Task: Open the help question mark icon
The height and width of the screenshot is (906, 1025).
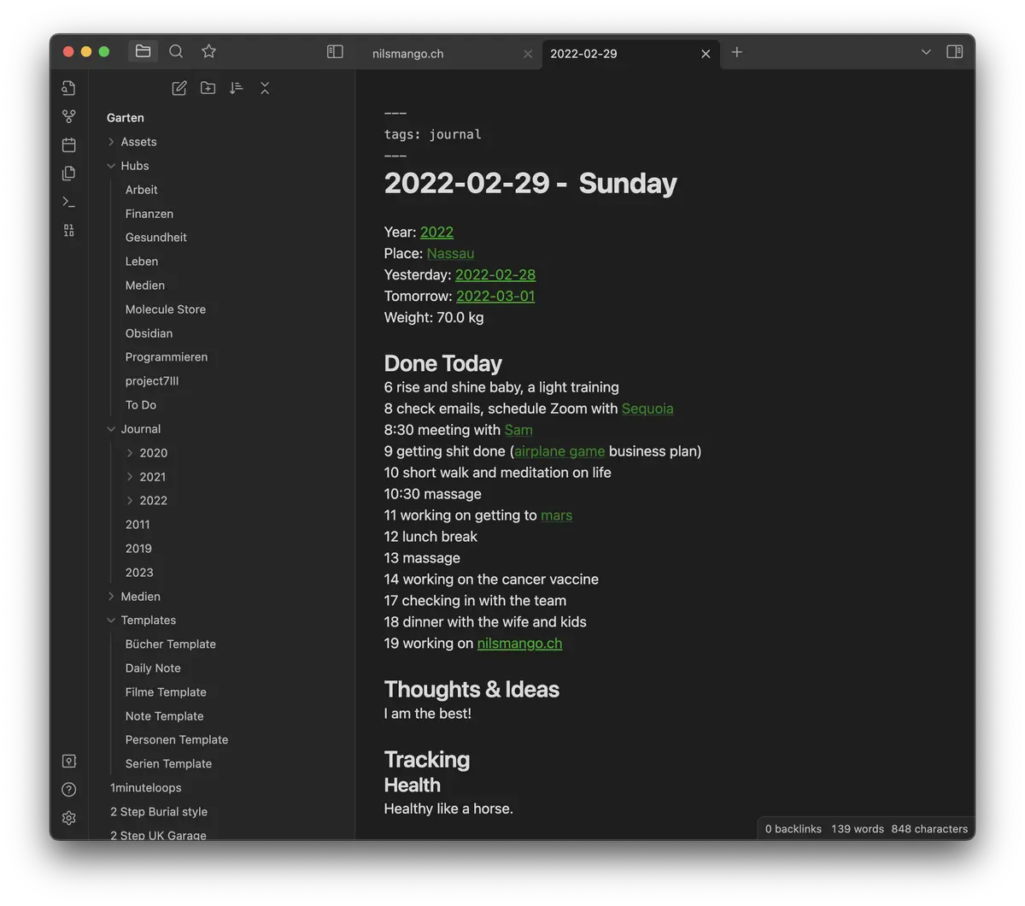Action: tap(69, 790)
